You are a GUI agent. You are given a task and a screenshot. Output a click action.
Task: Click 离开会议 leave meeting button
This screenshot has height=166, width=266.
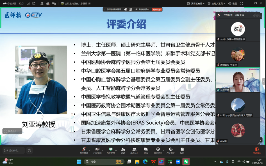[x=257, y=150]
